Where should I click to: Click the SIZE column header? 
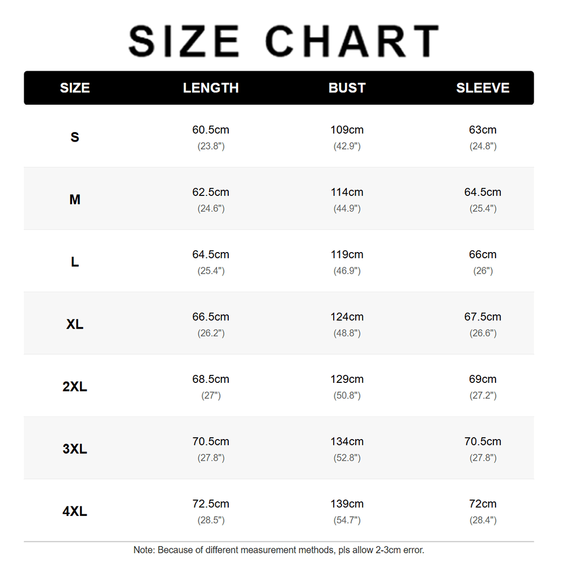point(75,88)
